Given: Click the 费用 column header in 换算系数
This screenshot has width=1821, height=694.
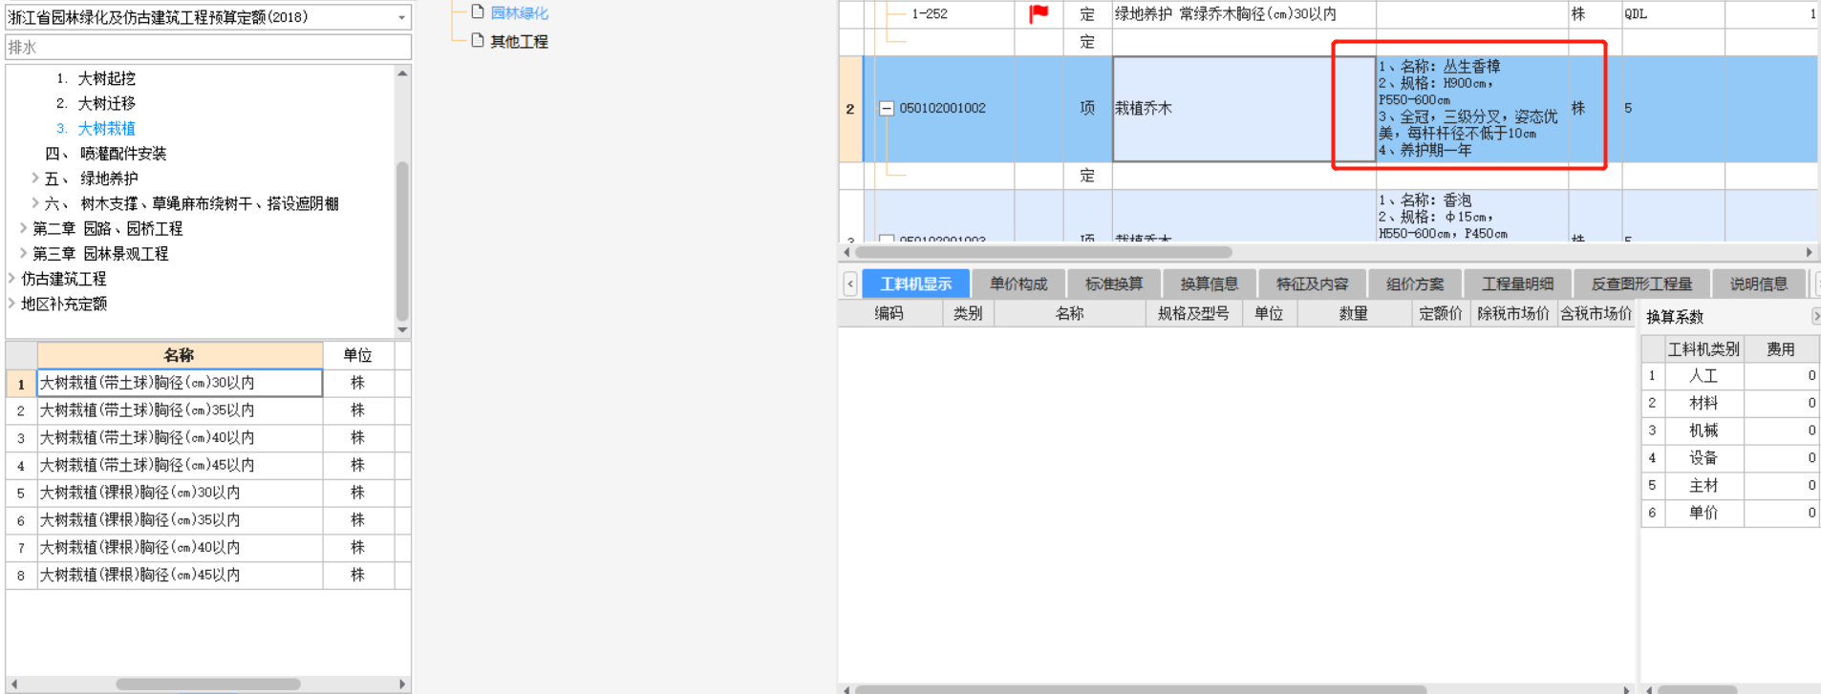Looking at the screenshot, I should (x=1780, y=349).
